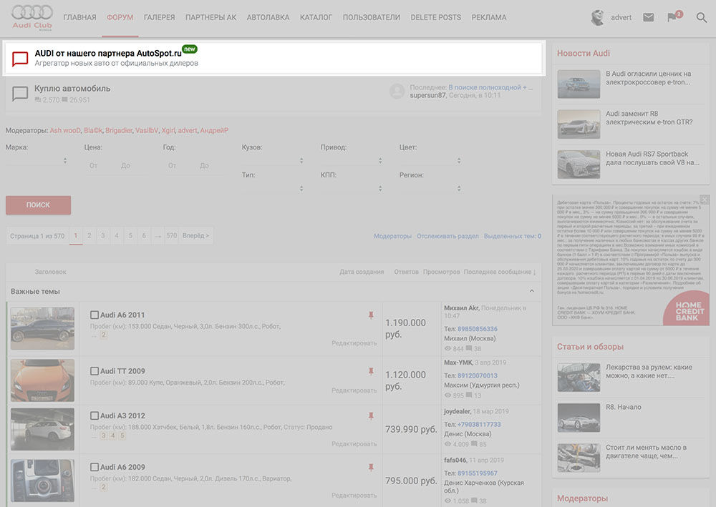Open page 2 of Audi A6 2011 thread
The height and width of the screenshot is (507, 716).
[x=104, y=335]
